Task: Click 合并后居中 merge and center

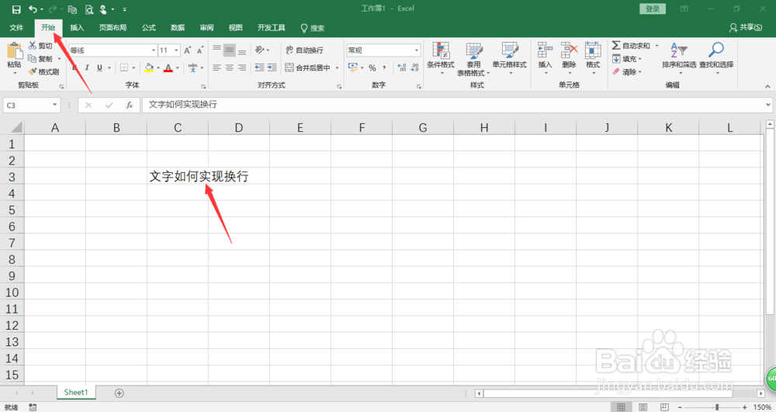Action: coord(307,68)
